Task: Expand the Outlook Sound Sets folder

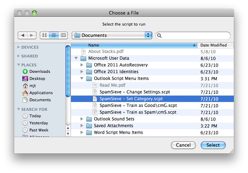Action: click(x=82, y=119)
